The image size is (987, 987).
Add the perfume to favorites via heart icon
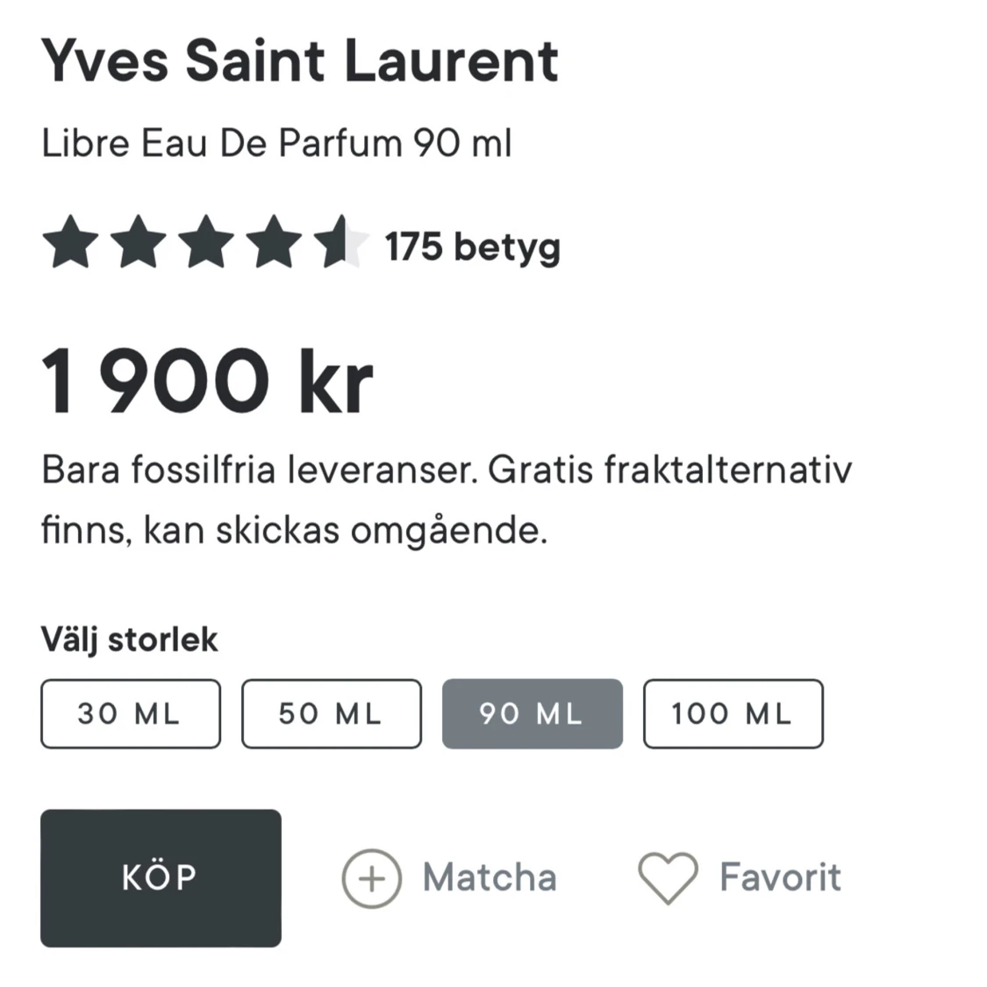[x=669, y=878]
